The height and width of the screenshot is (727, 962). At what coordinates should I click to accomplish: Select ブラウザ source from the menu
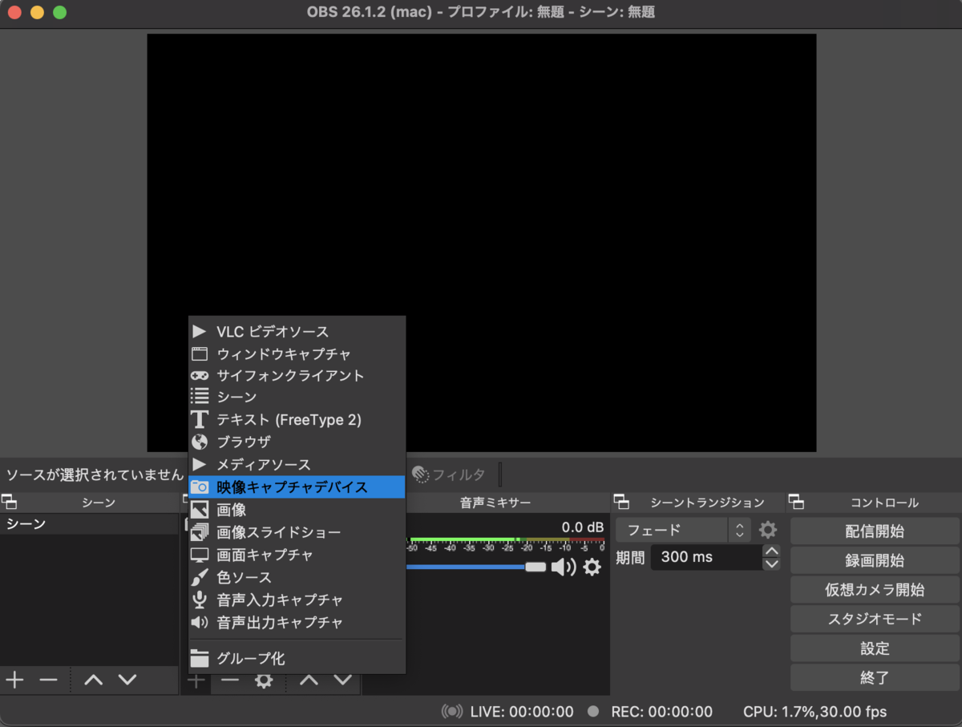297,442
